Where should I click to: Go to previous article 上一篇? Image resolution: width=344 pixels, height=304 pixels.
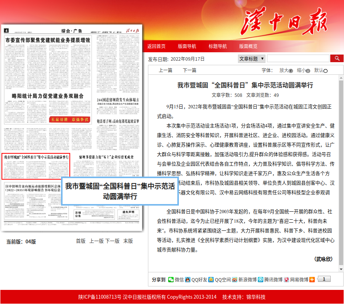tap(166, 70)
